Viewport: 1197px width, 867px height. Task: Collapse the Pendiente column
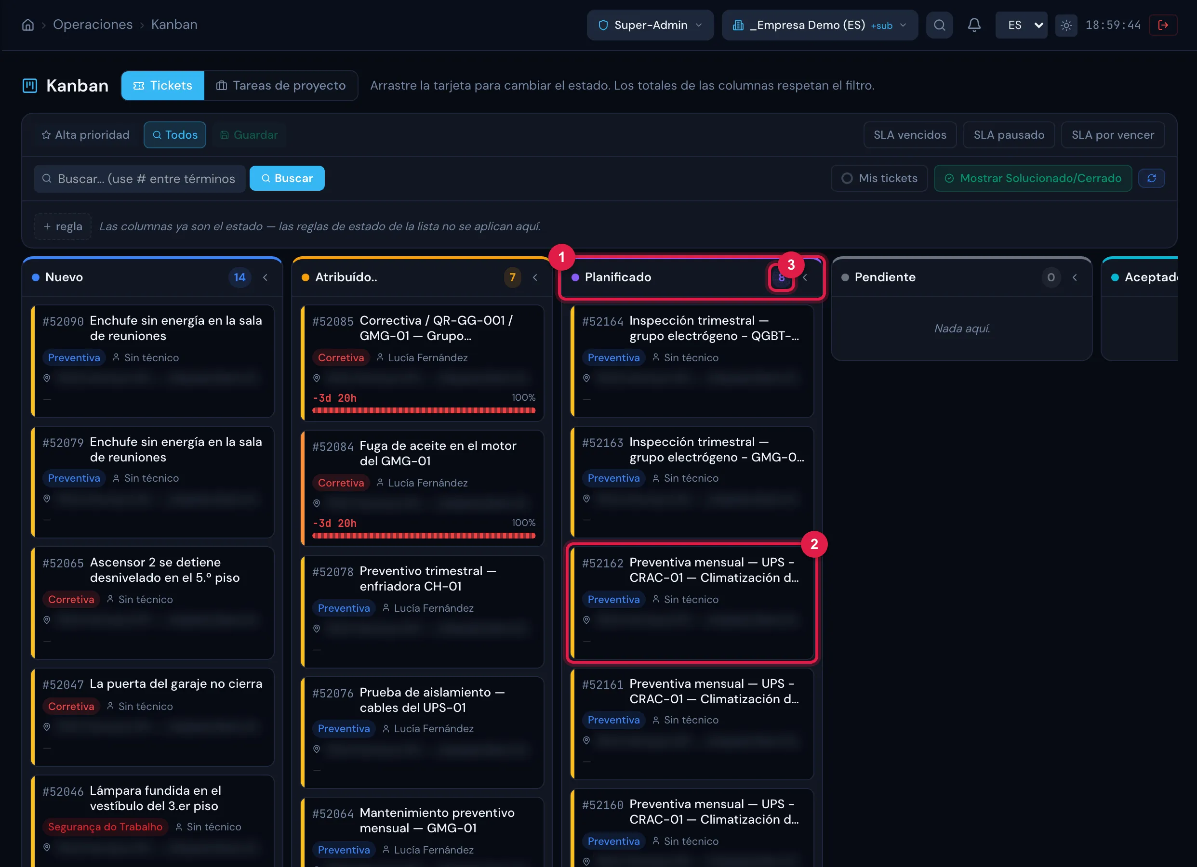pos(1075,277)
